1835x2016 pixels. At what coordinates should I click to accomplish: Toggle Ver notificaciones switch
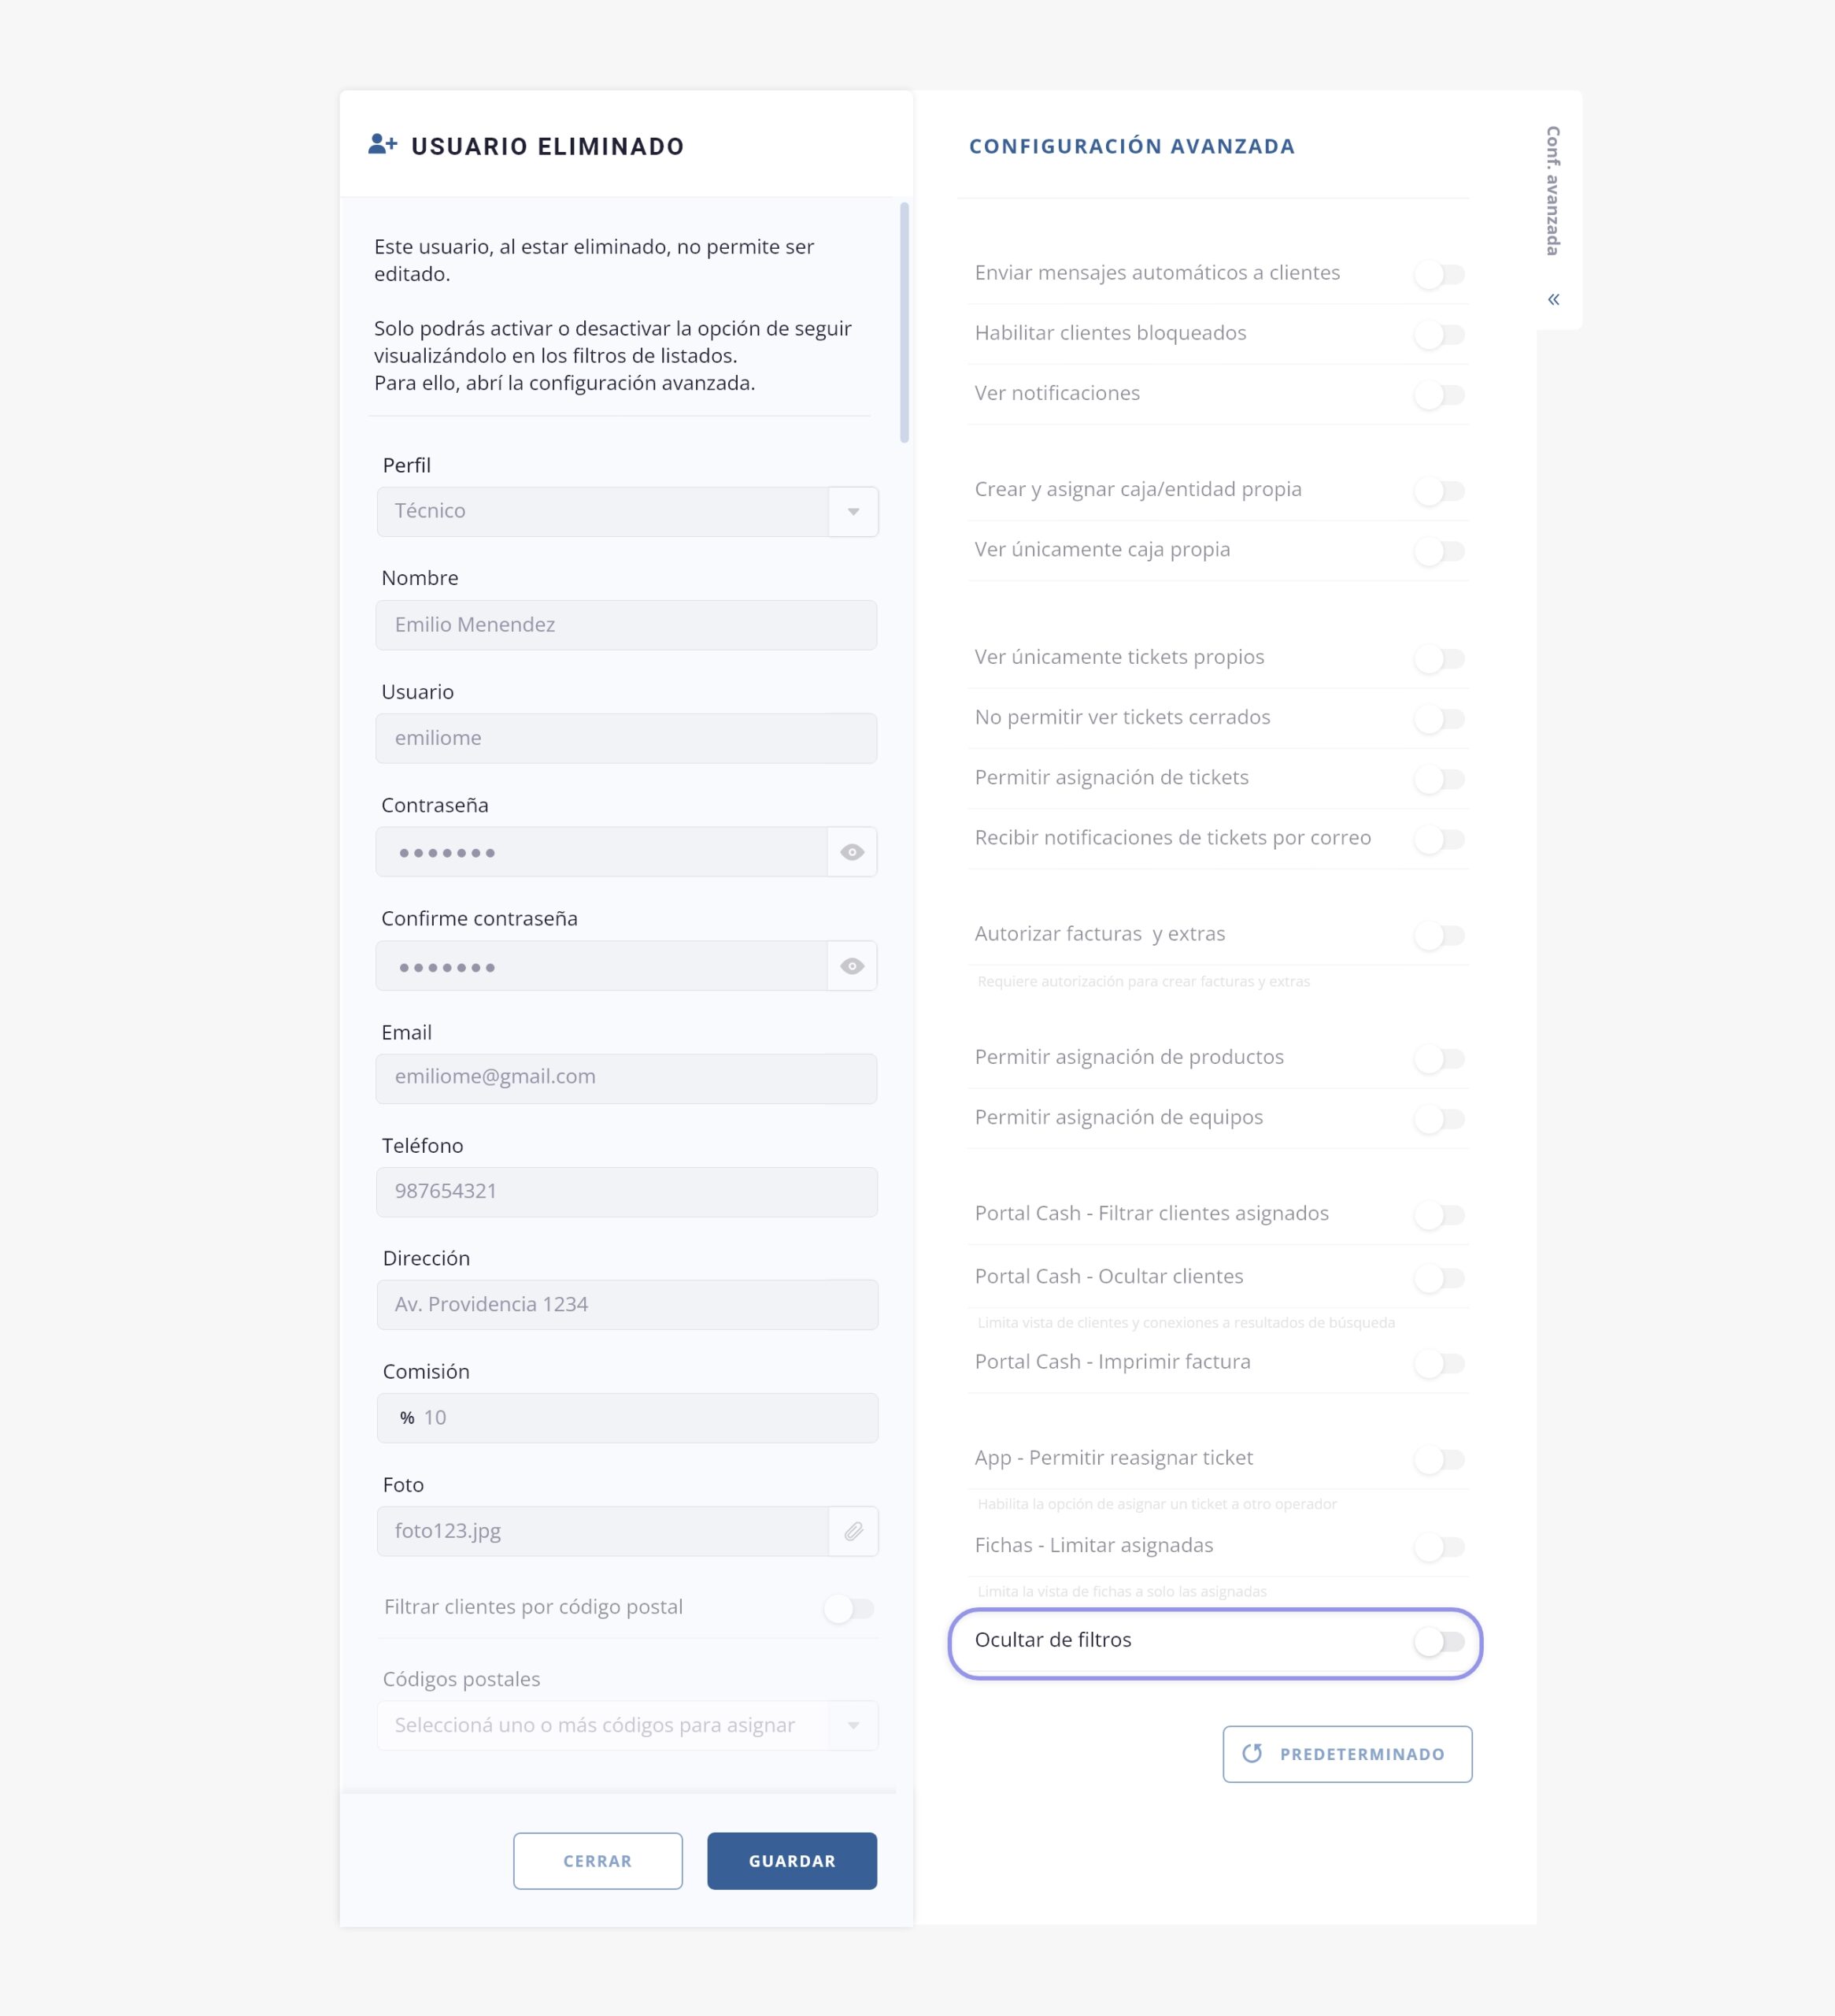[x=1439, y=395]
